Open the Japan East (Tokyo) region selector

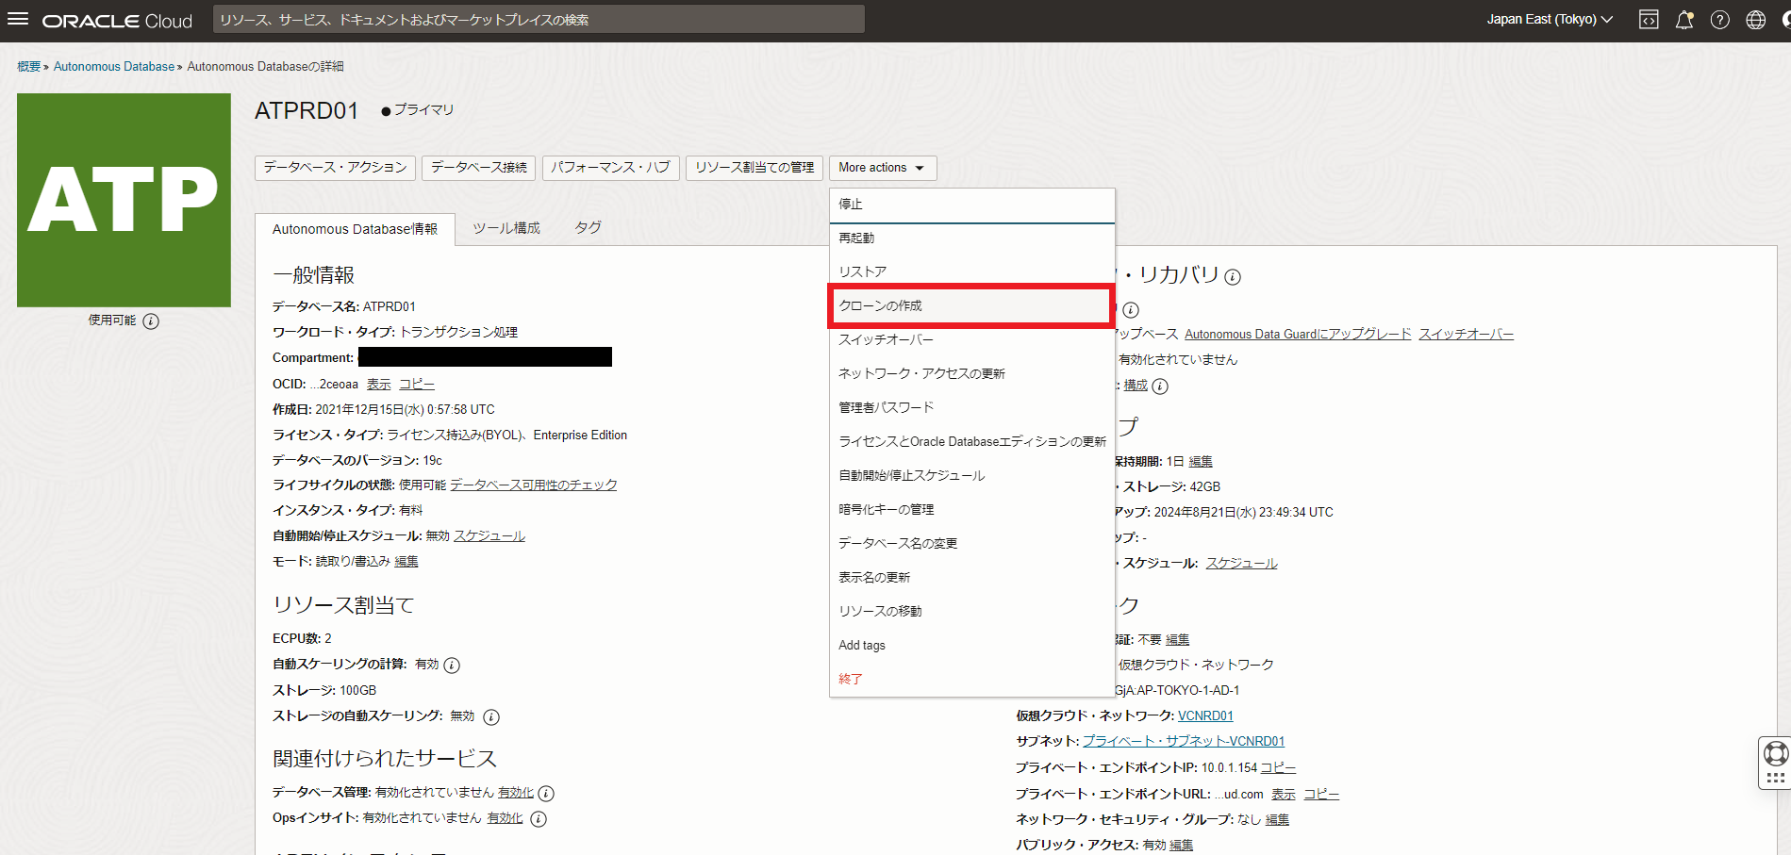pos(1549,18)
